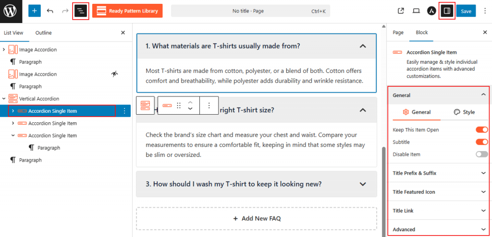Open page preview in new tab icon
The image size is (492, 237).
click(401, 11)
